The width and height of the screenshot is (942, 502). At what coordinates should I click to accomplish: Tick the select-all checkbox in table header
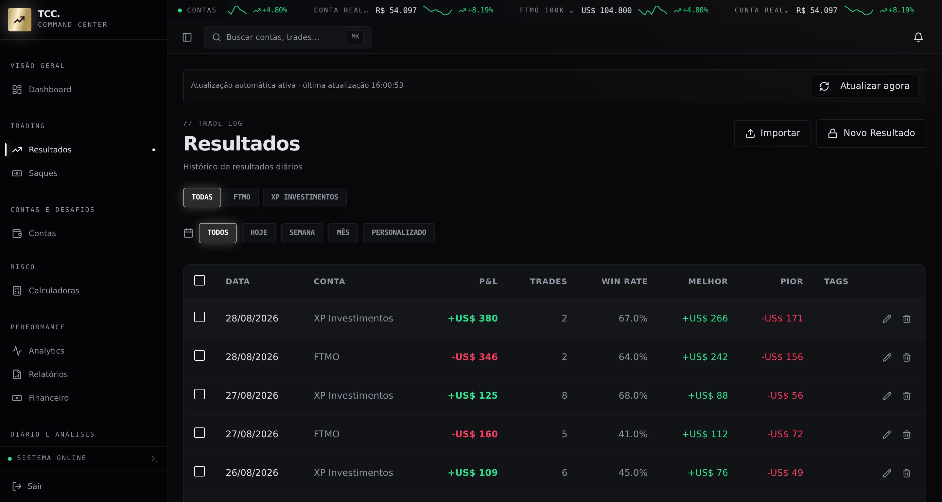[x=199, y=280]
